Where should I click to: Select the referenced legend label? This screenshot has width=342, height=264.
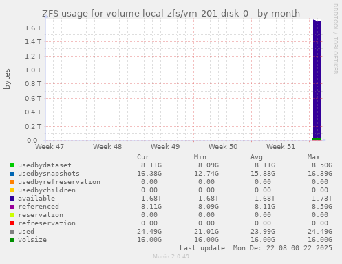39,207
